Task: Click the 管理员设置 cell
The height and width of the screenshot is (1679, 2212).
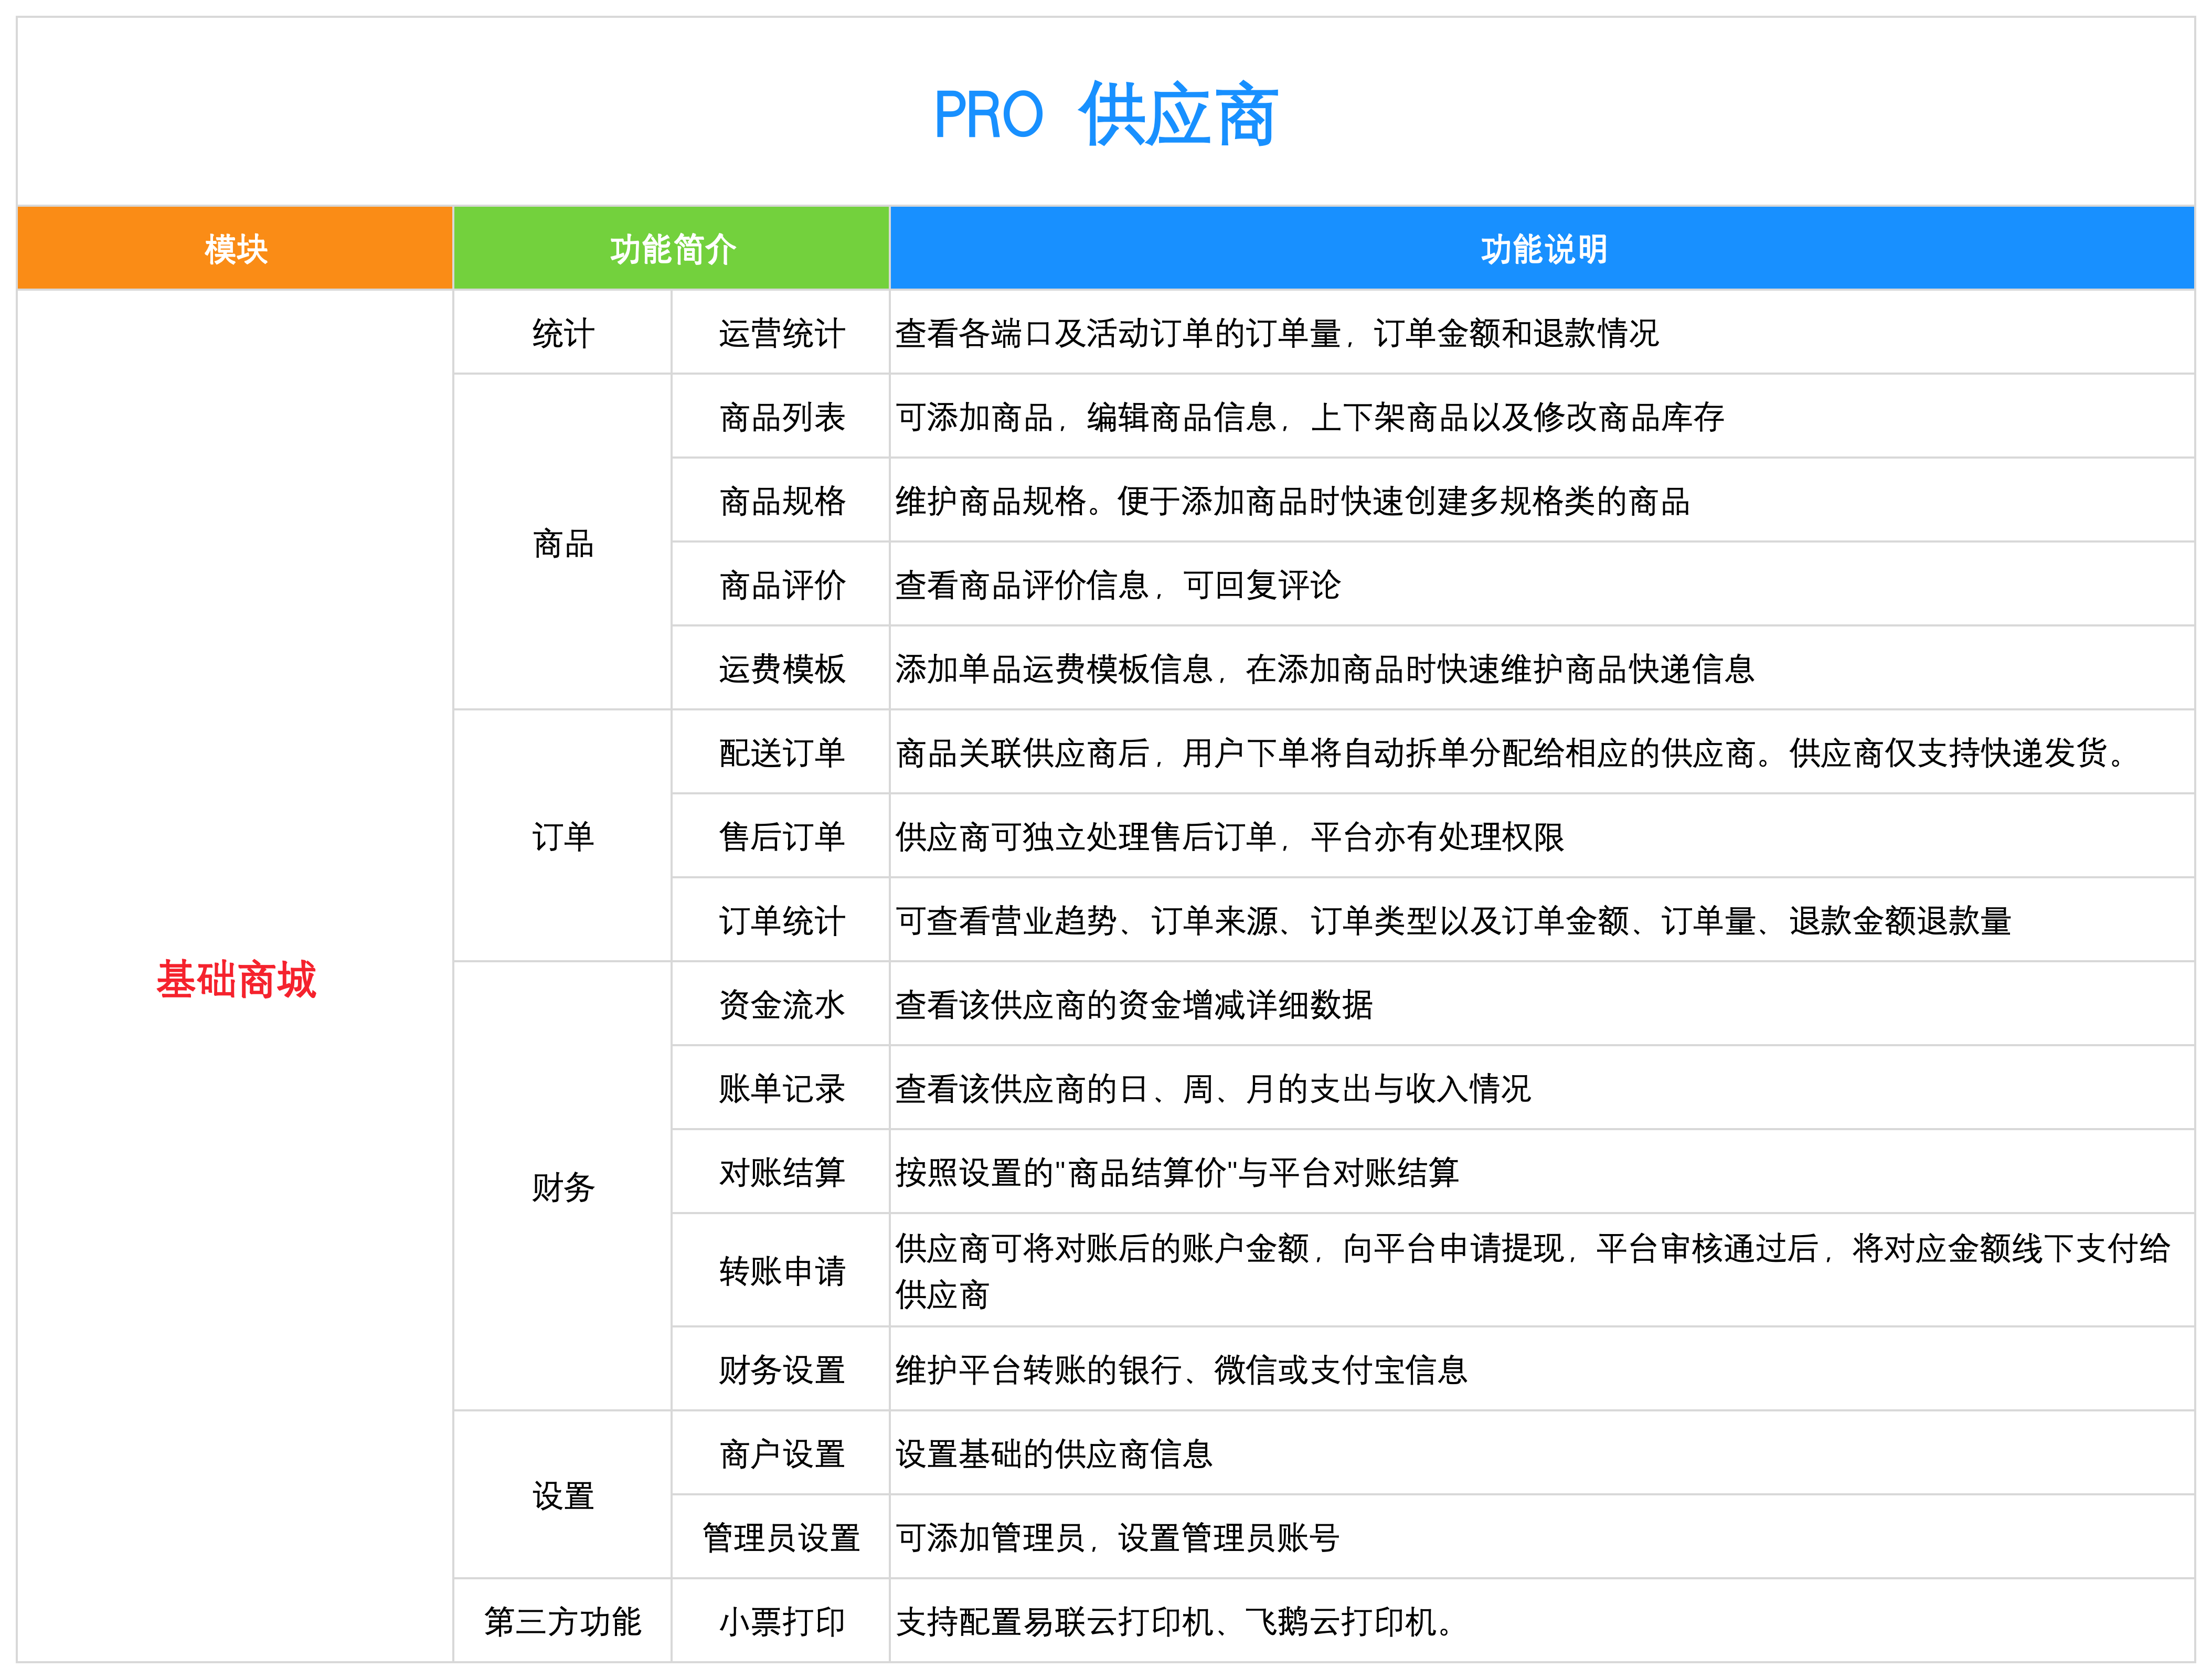Action: coord(781,1538)
